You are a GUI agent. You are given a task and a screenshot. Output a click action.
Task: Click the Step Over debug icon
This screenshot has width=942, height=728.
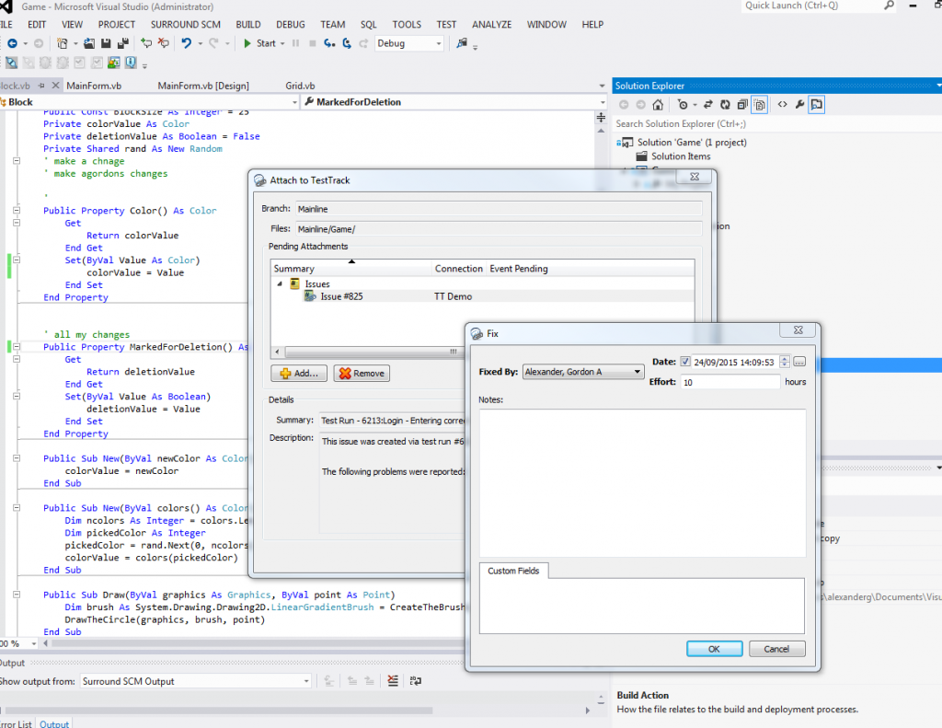point(347,43)
